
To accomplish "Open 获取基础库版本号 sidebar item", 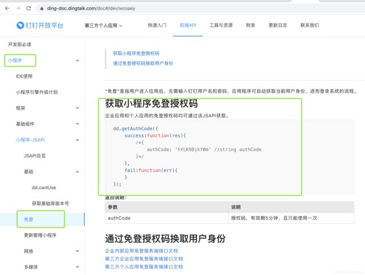I will 51,203.
